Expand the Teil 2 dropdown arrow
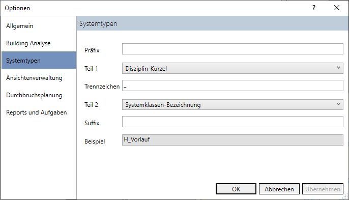The image size is (349, 200). click(338, 104)
